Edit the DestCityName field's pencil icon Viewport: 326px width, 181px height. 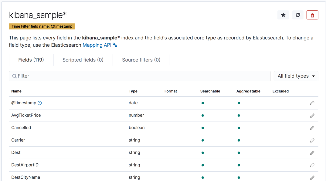pyautogui.click(x=312, y=177)
